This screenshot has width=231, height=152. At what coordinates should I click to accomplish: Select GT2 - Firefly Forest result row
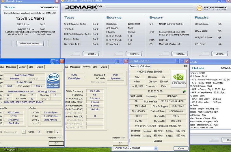208,83
